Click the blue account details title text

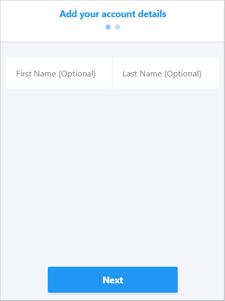coord(113,14)
